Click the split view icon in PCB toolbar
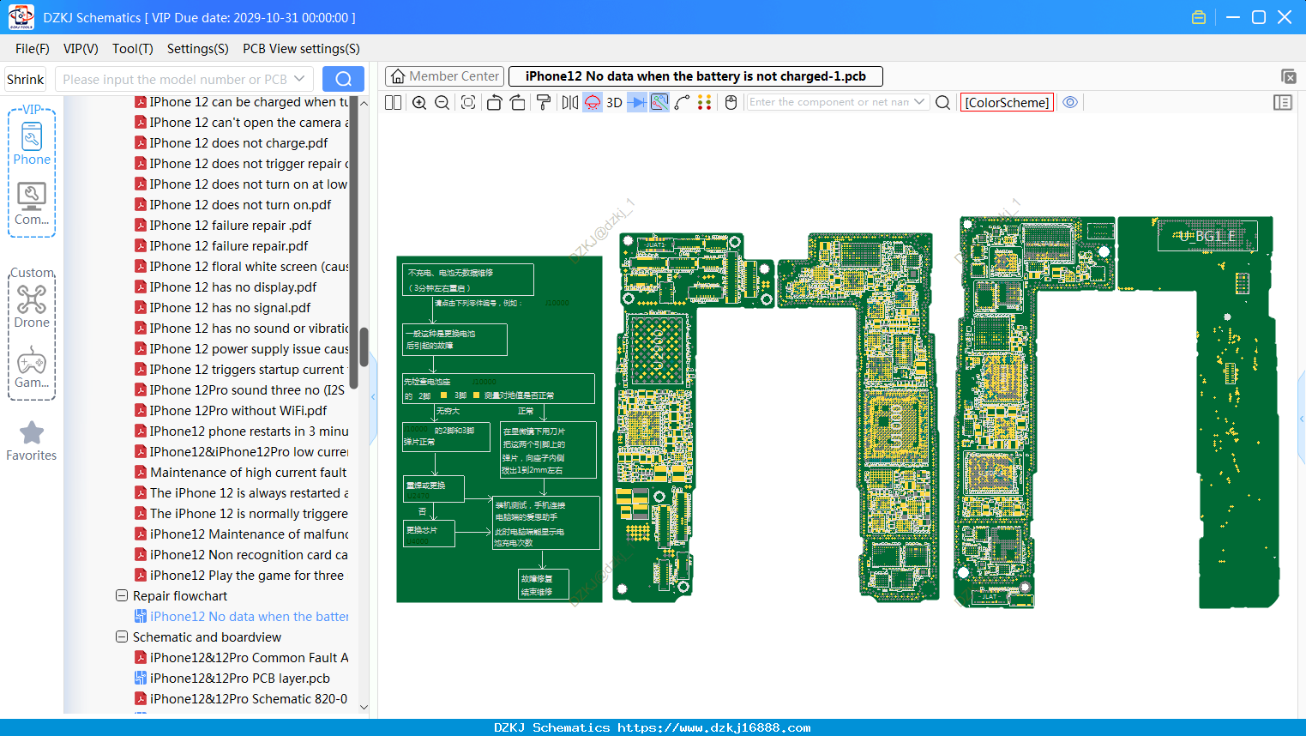Viewport: 1306px width, 736px height. [393, 102]
